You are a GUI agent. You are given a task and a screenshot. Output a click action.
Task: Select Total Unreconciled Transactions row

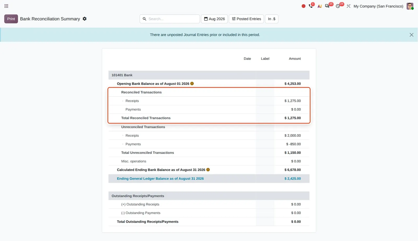pyautogui.click(x=209, y=153)
